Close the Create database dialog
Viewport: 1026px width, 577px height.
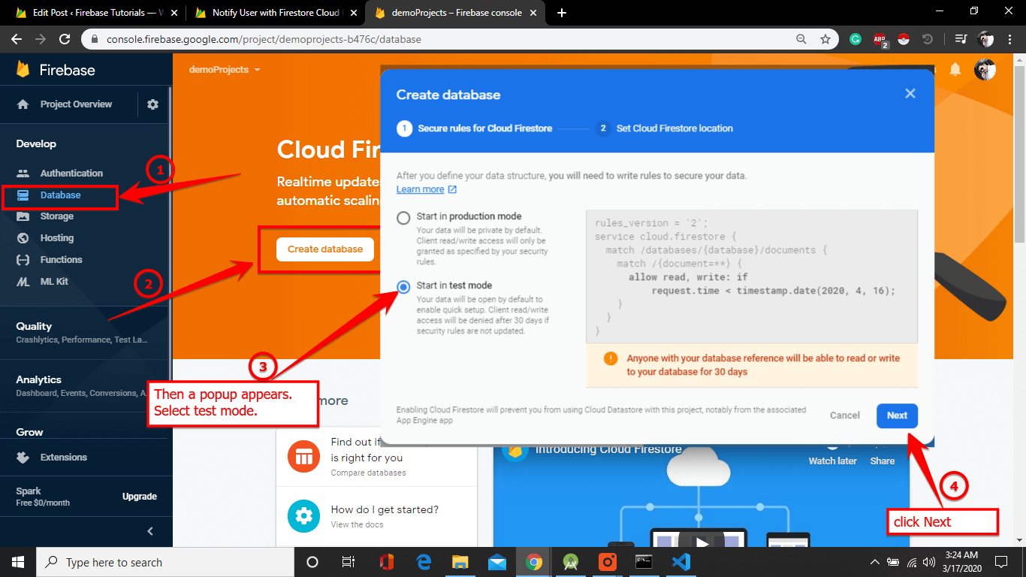click(x=910, y=94)
